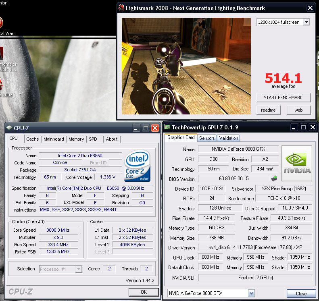Click the Memory Size value 768 MB
319x301 pixels.
point(216,238)
